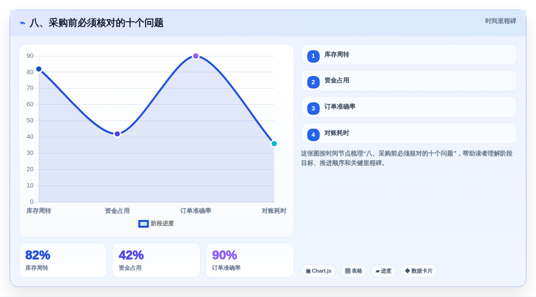Open the 资金占用 list item
This screenshot has height=297, width=536.
pyautogui.click(x=409, y=81)
